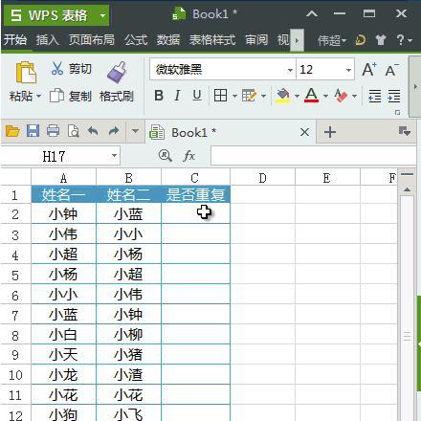Open the 表格样式 ribbon tab

[212, 40]
